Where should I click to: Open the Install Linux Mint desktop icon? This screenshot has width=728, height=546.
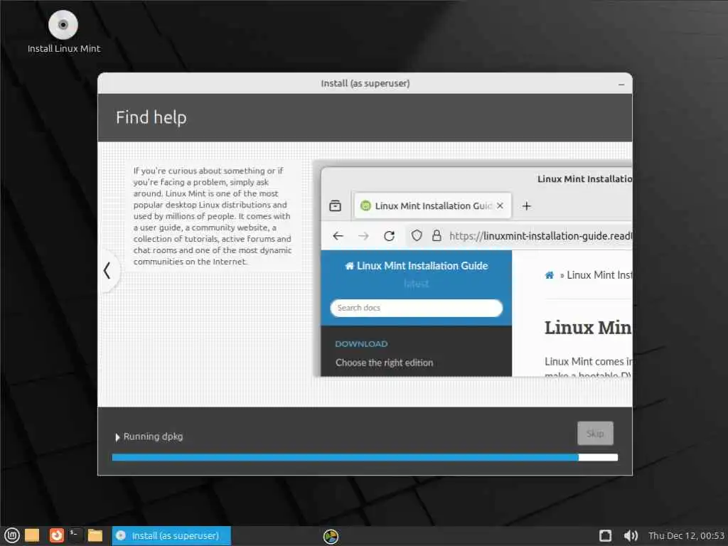pos(63,31)
